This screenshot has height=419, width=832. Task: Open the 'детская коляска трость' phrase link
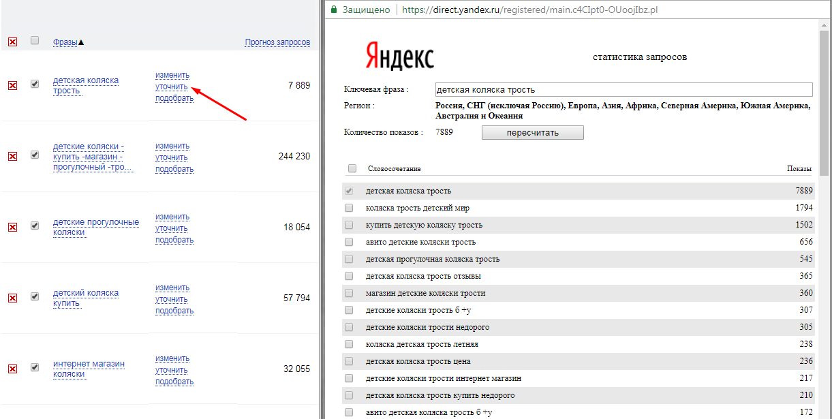tap(86, 85)
